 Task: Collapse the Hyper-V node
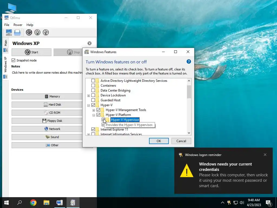pos(88,105)
